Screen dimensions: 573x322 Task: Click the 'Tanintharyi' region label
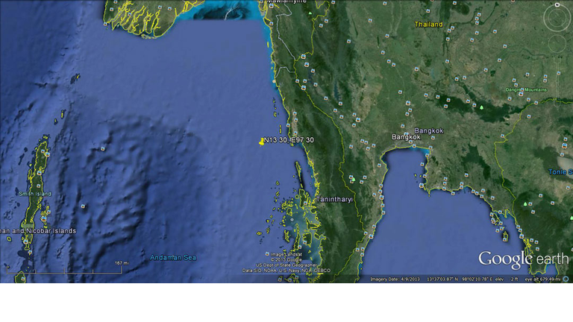334,199
